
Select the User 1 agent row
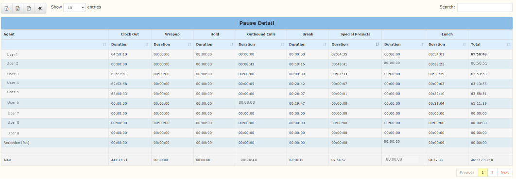click(x=257, y=54)
